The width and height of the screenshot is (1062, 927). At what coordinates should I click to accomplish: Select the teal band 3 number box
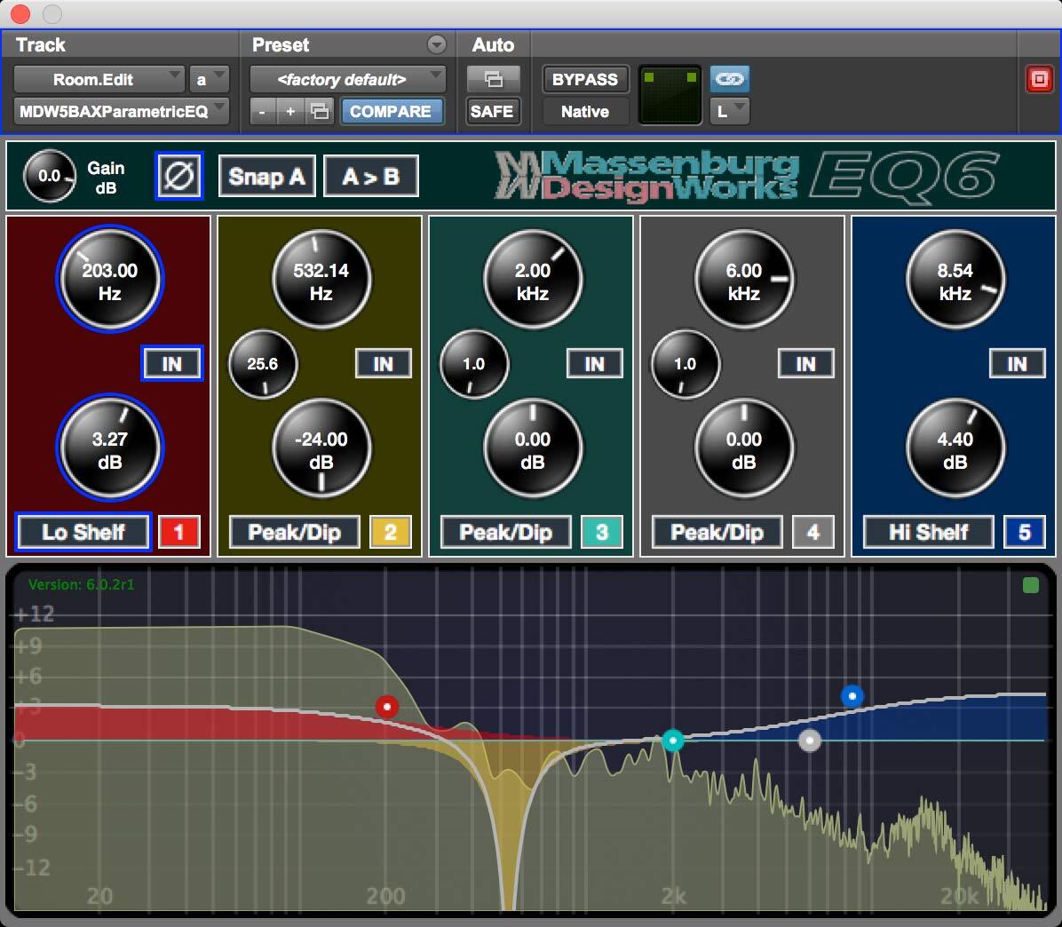[x=601, y=532]
